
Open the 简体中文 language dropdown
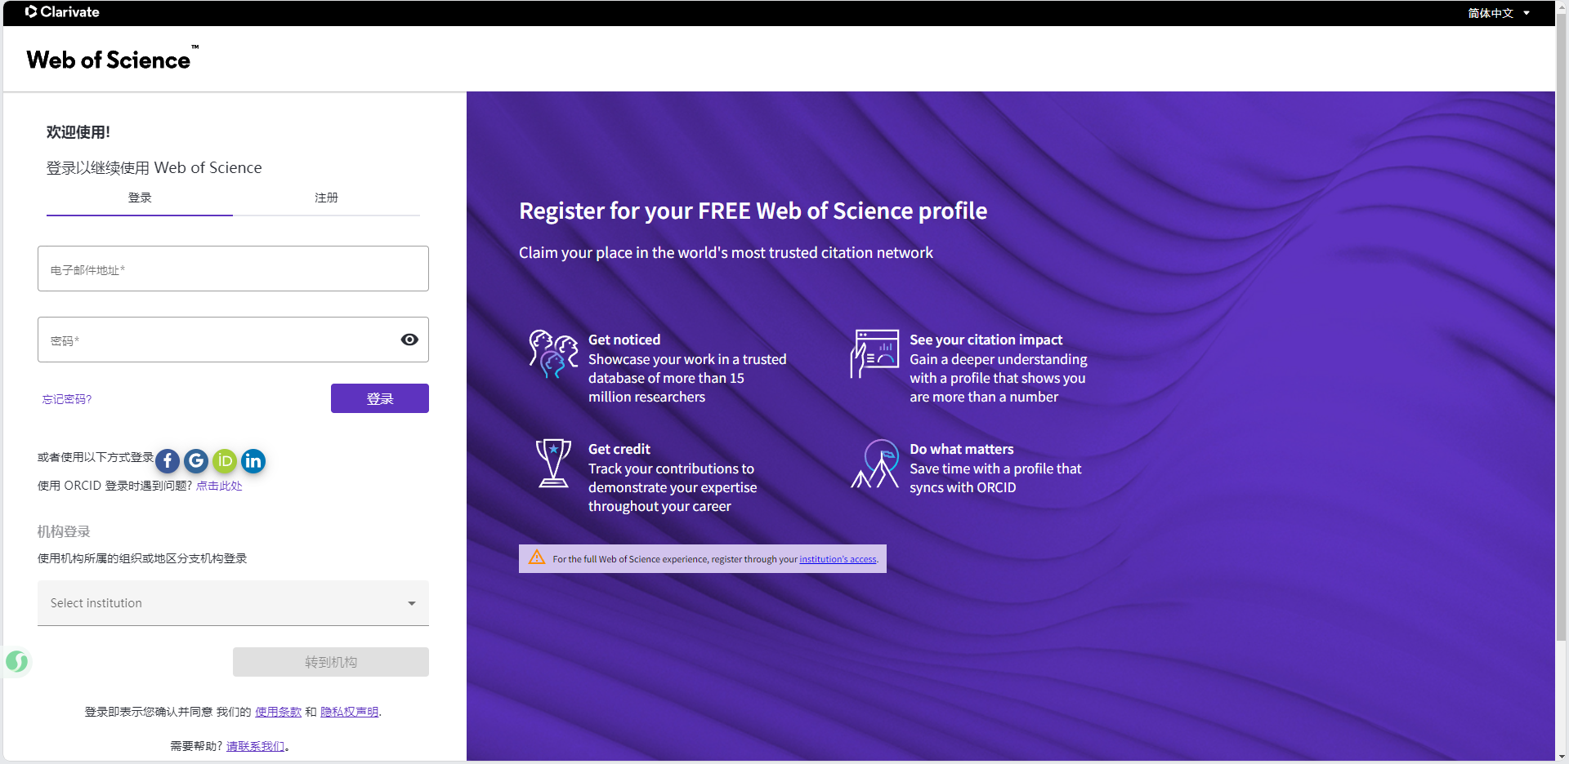tap(1498, 13)
